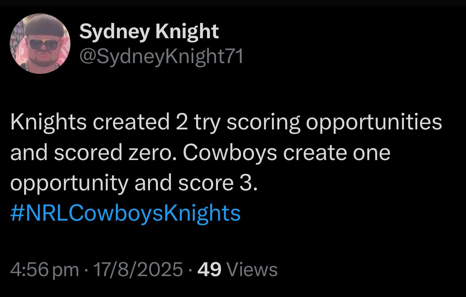Click the line starting 'and scored zero'
Screen dimensions: 466x297
point(200,152)
